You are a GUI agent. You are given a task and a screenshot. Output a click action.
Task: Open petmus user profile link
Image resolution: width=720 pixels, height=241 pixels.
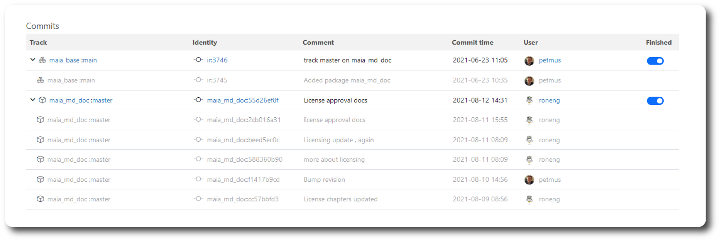(x=550, y=60)
